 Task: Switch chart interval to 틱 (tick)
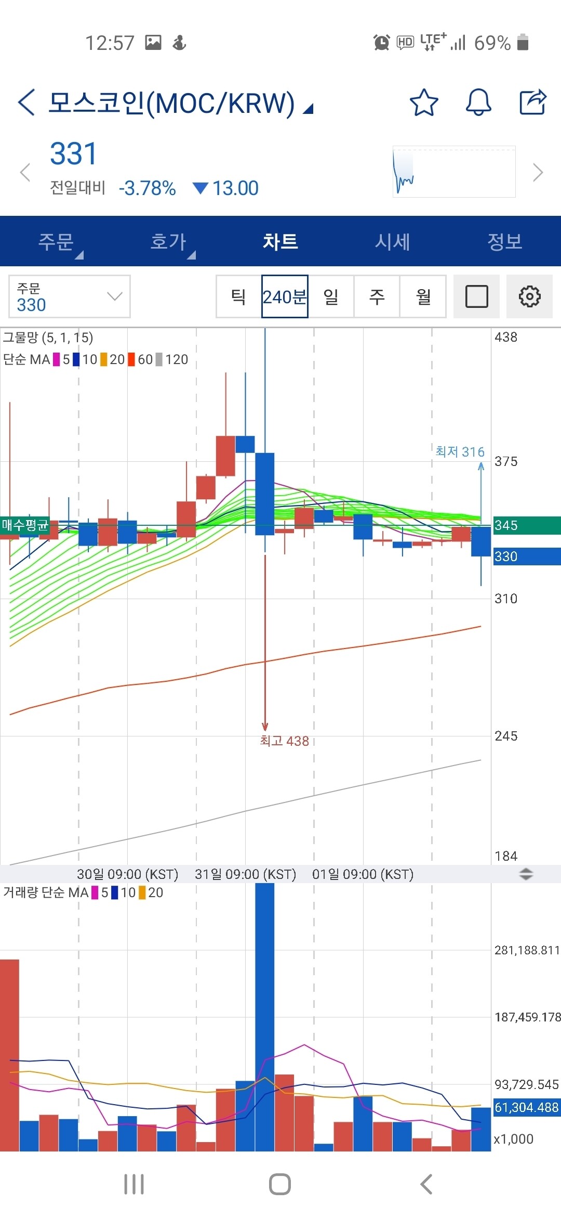(x=238, y=296)
